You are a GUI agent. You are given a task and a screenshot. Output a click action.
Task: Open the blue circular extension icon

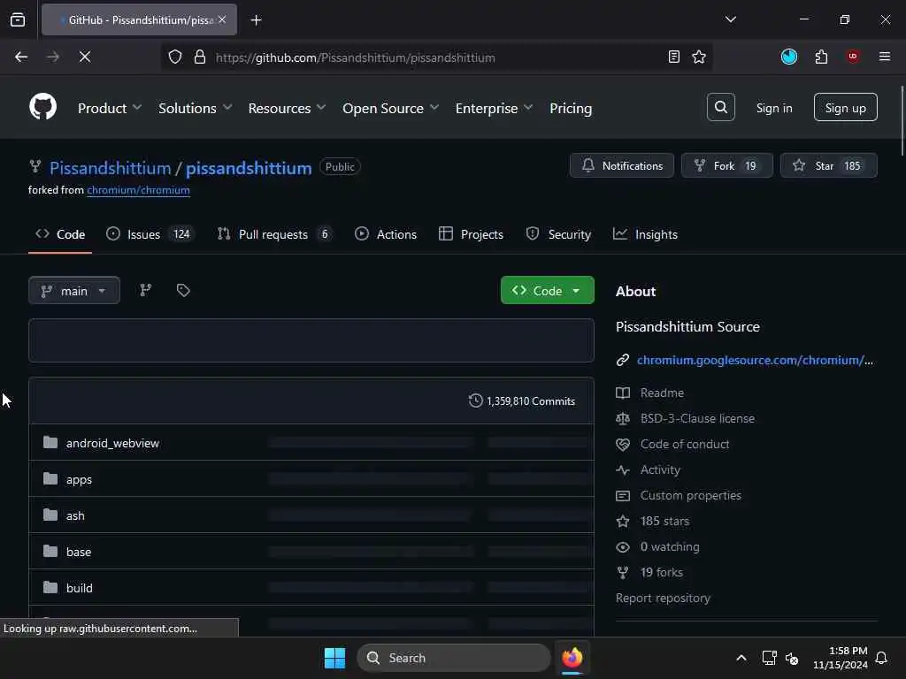tap(788, 57)
